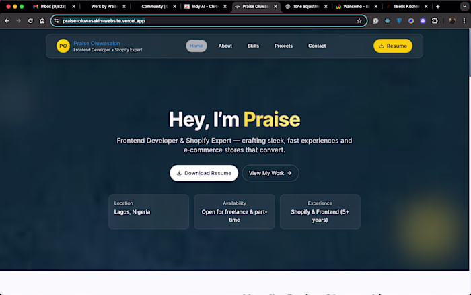Reload the page with the refresh icon
The width and height of the screenshot is (471, 295).
30,21
